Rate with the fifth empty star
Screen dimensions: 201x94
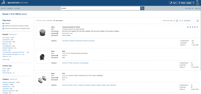197,27
